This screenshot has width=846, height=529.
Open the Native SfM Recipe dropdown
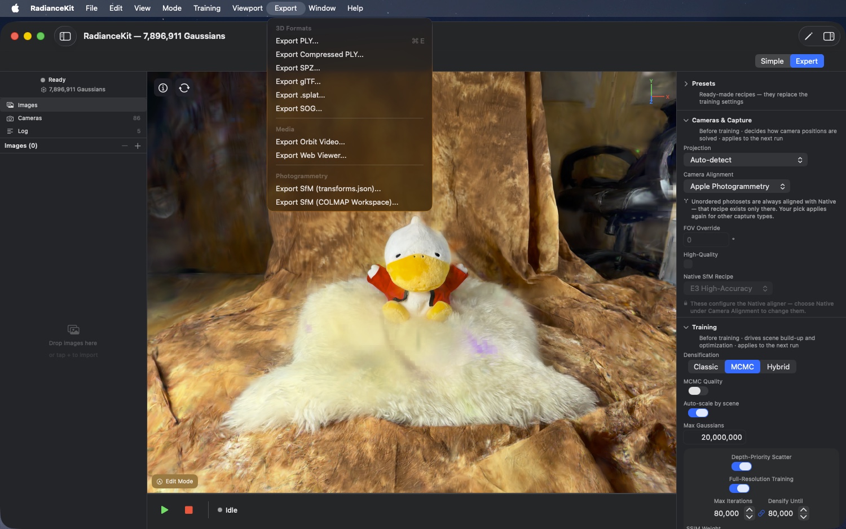pos(728,288)
